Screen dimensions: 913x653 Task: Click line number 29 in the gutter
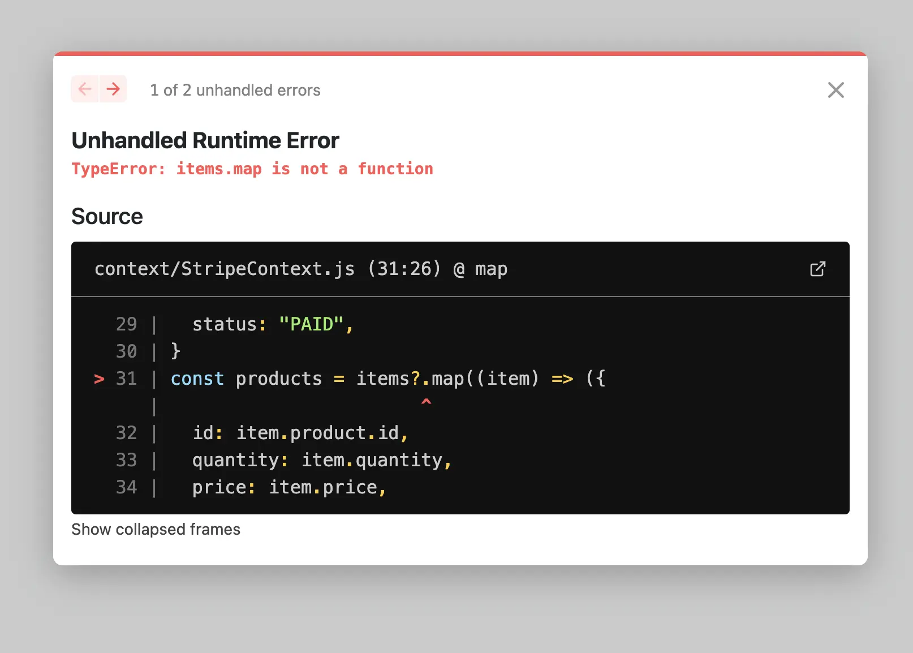pyautogui.click(x=126, y=324)
